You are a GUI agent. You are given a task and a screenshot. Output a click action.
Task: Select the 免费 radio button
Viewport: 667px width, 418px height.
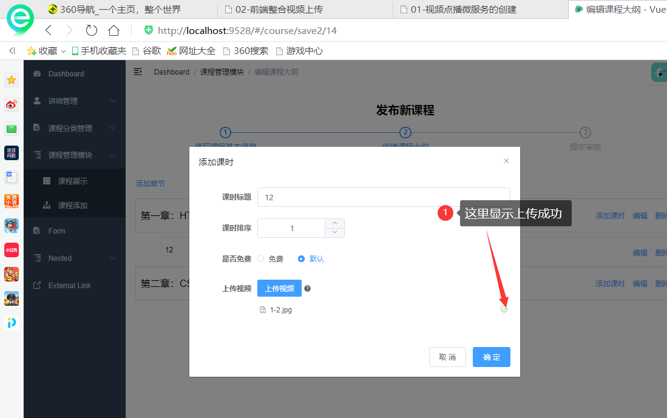point(261,258)
